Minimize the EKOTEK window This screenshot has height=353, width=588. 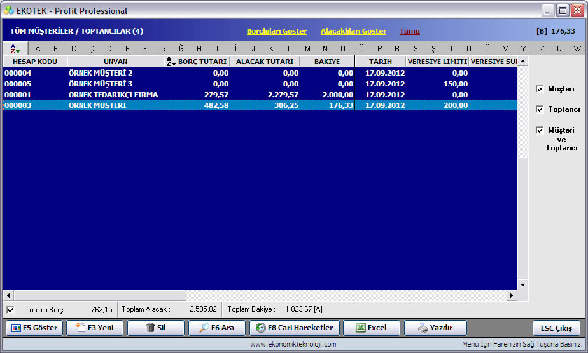[x=547, y=10]
